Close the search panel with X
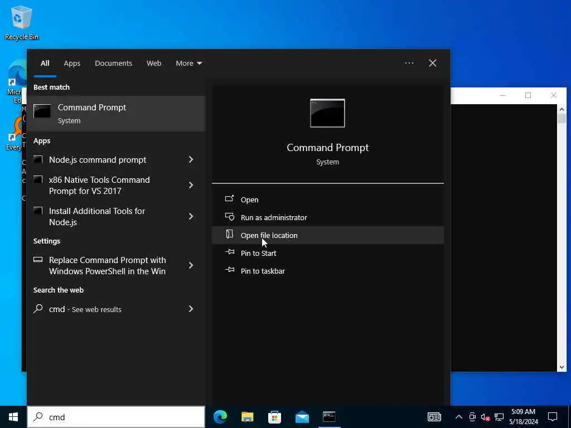Viewport: 571px width, 428px height. (433, 64)
